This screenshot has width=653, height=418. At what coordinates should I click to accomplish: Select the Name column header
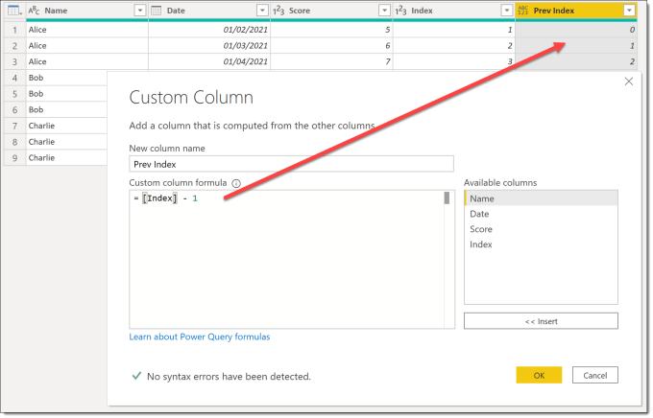click(x=87, y=11)
